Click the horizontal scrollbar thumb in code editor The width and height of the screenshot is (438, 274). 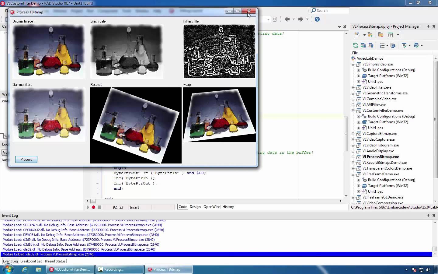(x=93, y=201)
